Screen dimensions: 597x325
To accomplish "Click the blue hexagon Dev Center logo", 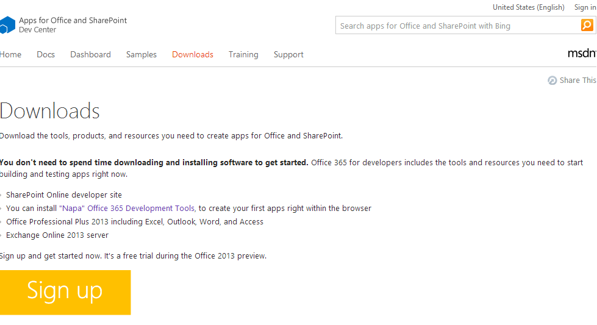I will point(7,25).
